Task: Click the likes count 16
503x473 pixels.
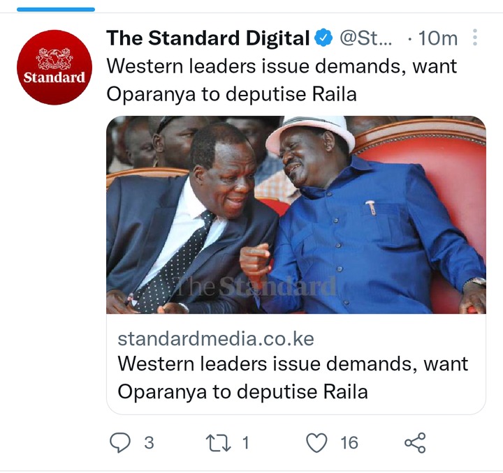Action: click(x=349, y=443)
